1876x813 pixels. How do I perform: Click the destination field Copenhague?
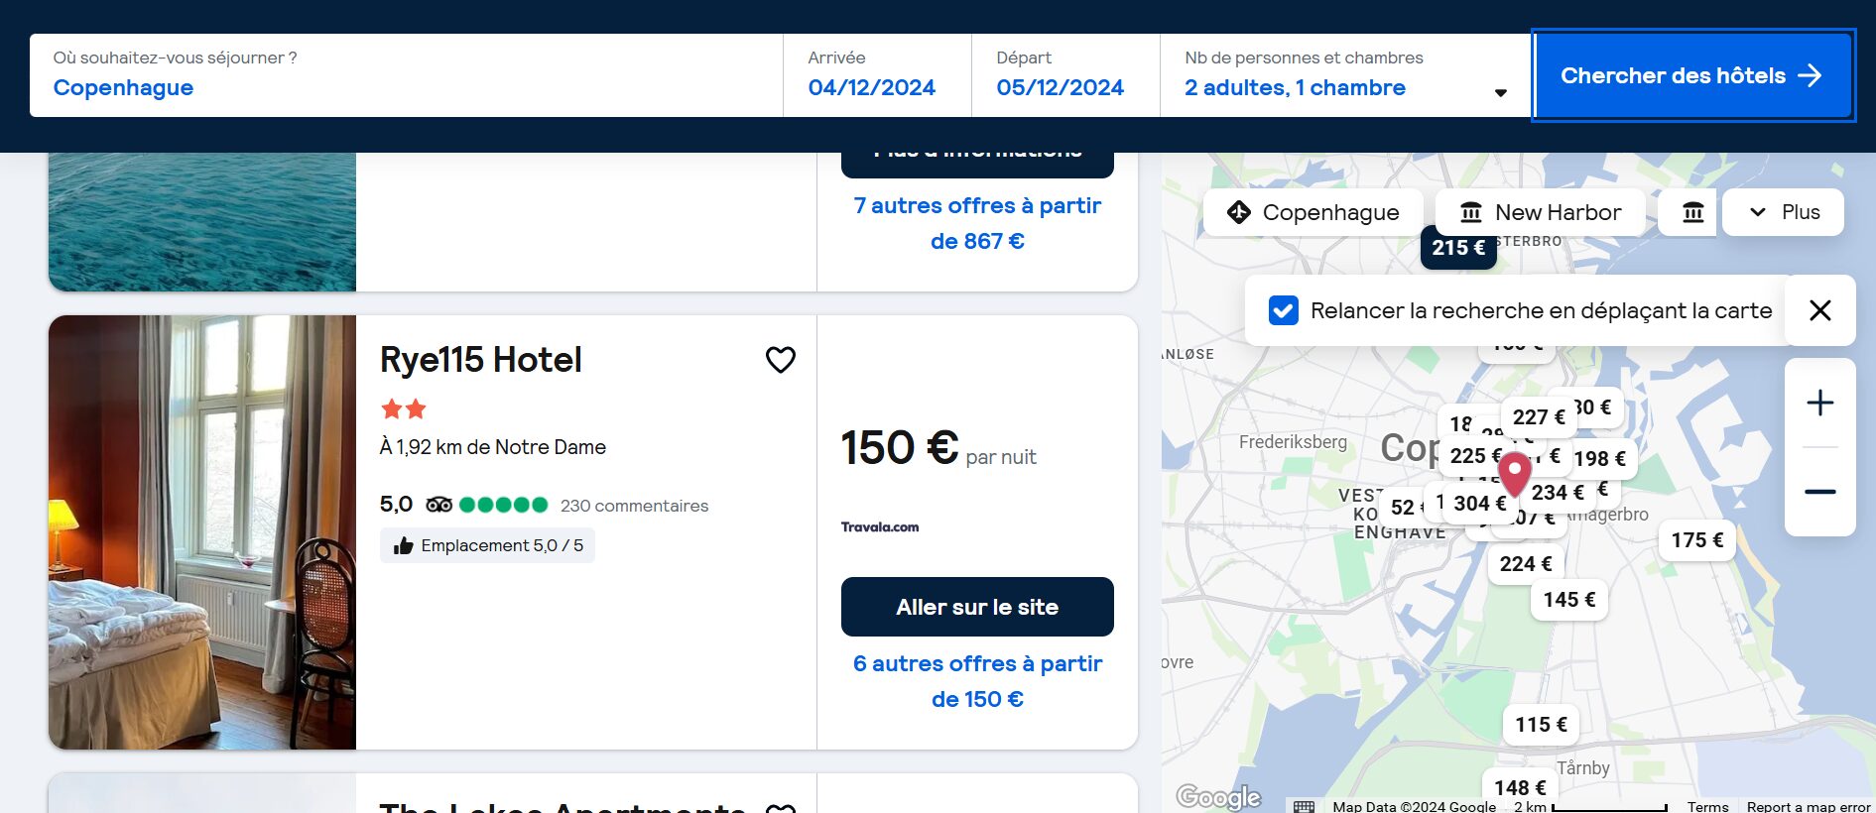click(407, 75)
